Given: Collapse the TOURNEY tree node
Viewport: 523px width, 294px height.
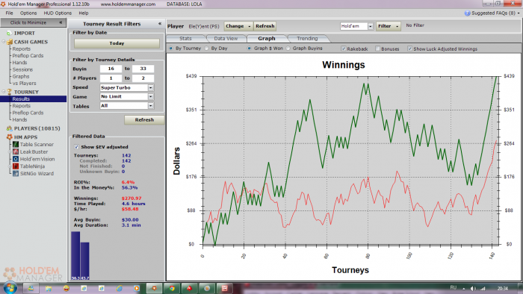Looking at the screenshot, I should coord(4,92).
